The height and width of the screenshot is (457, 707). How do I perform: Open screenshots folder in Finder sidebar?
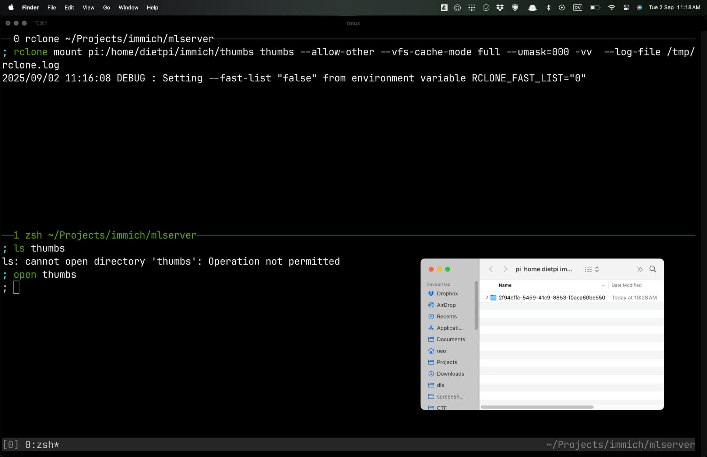(450, 396)
